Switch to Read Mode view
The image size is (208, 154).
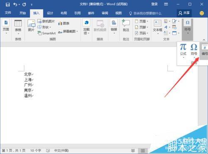pos(133,151)
